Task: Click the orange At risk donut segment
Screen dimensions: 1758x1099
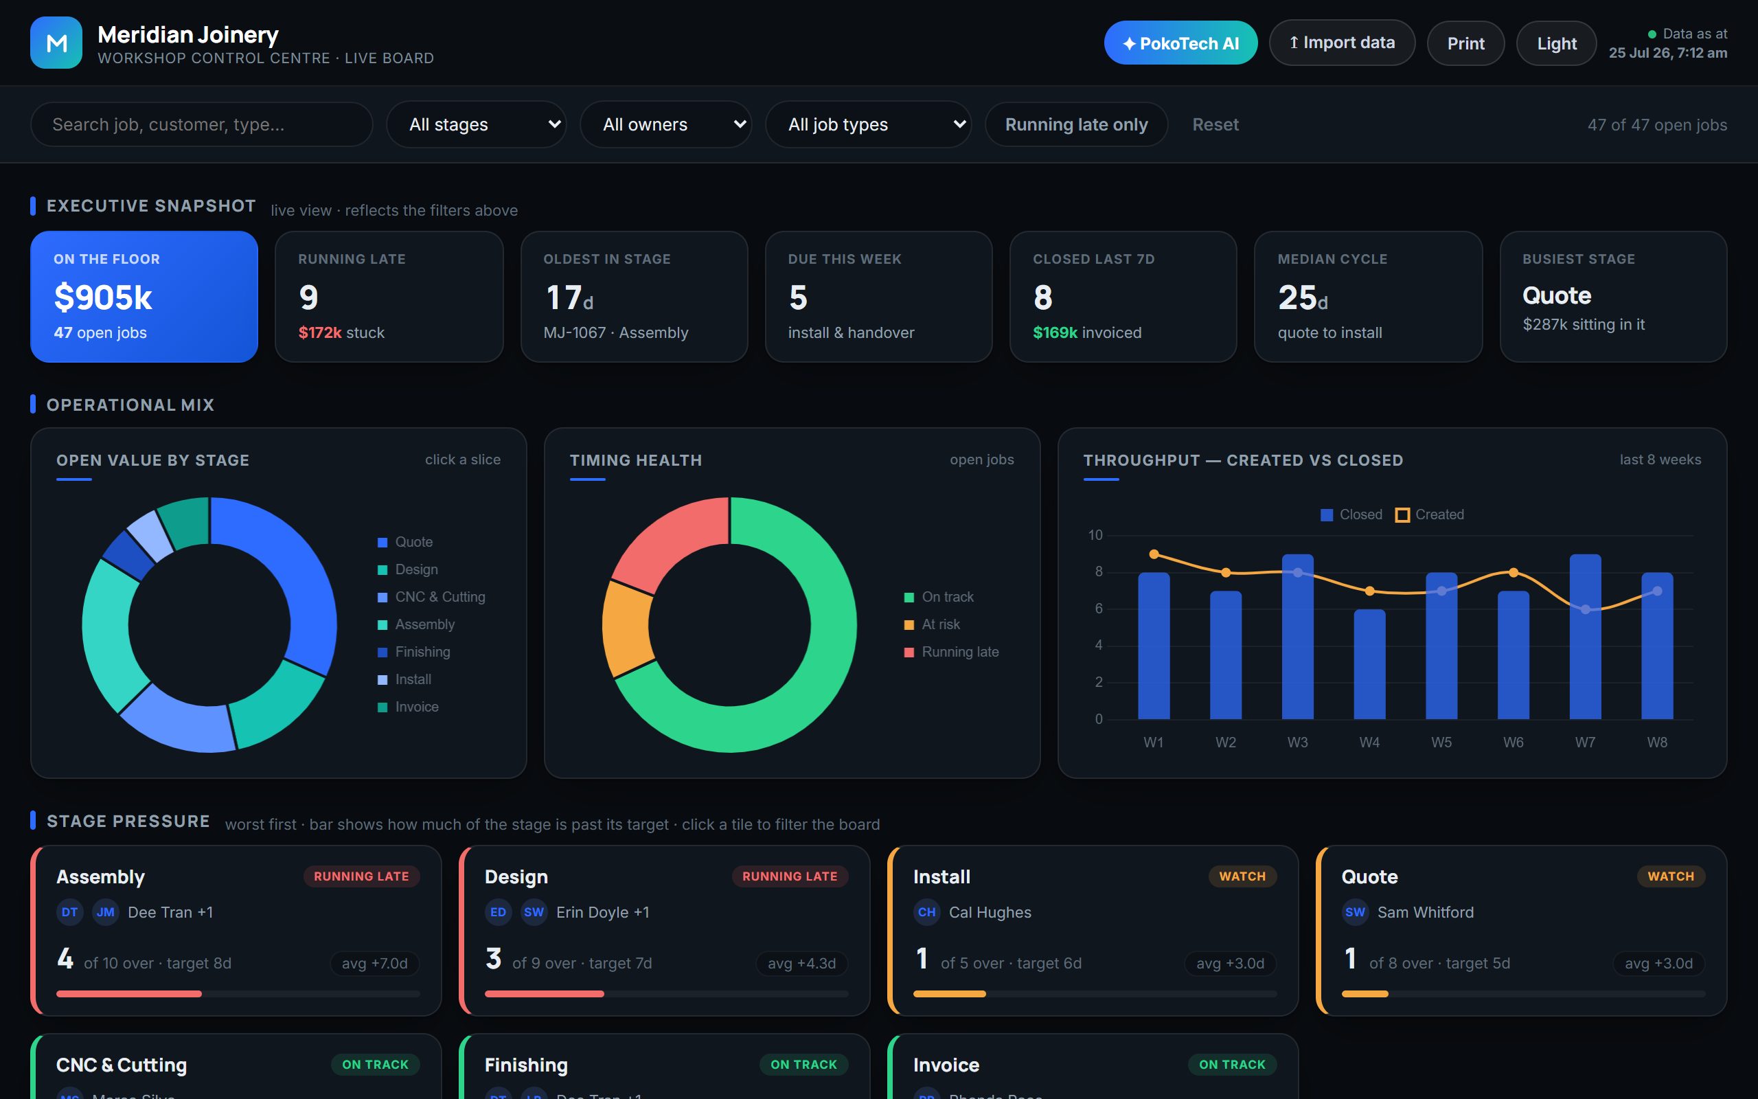Action: tap(626, 628)
